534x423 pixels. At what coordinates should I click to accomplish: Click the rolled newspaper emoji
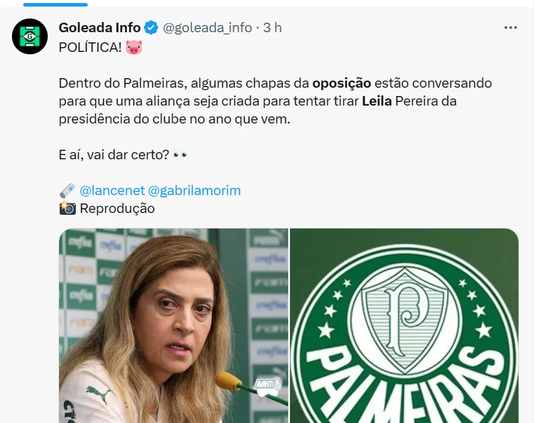pyautogui.click(x=67, y=191)
